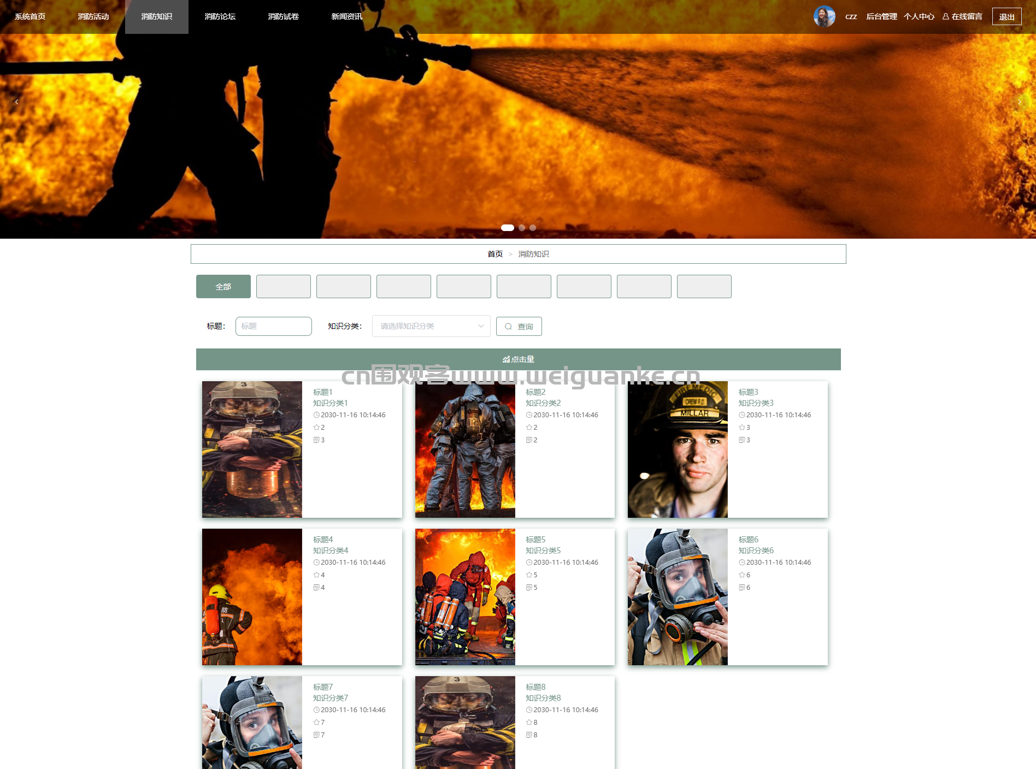Open the 知识分类 dropdown selector
This screenshot has width=1036, height=769.
coord(431,326)
